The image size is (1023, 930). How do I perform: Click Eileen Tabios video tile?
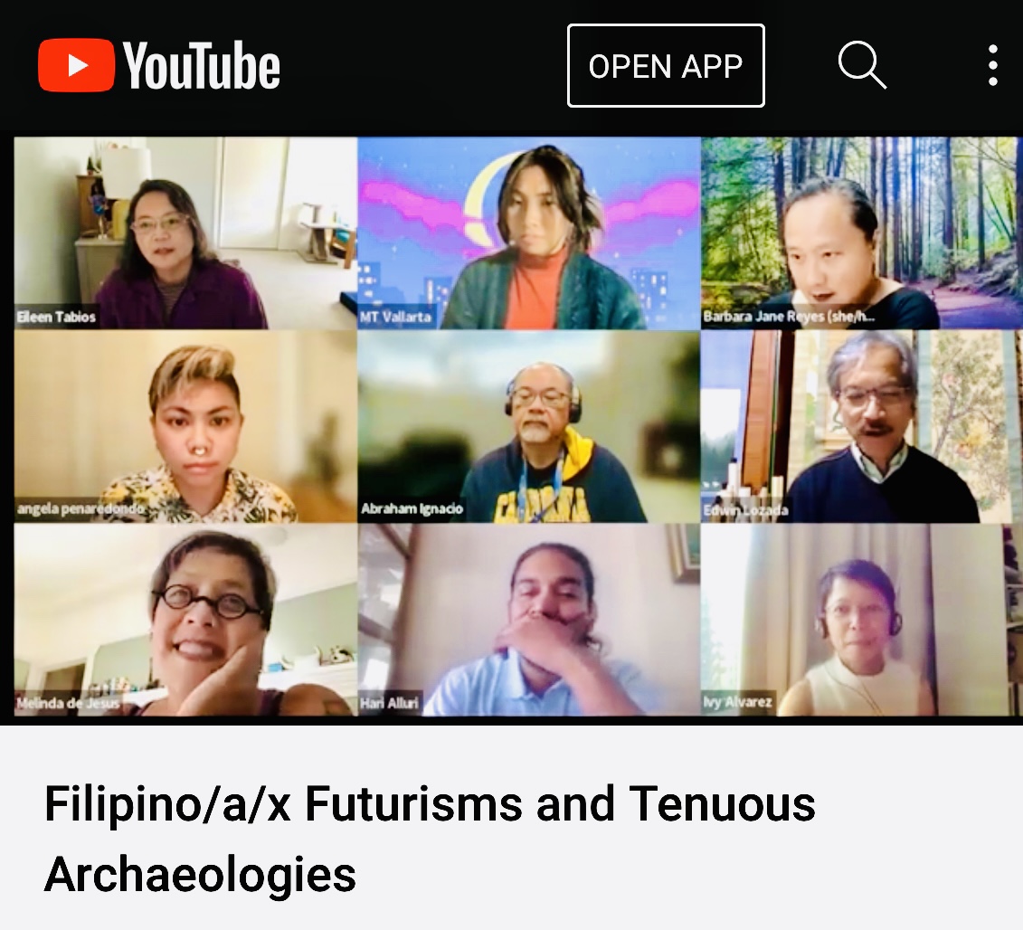pyautogui.click(x=185, y=232)
